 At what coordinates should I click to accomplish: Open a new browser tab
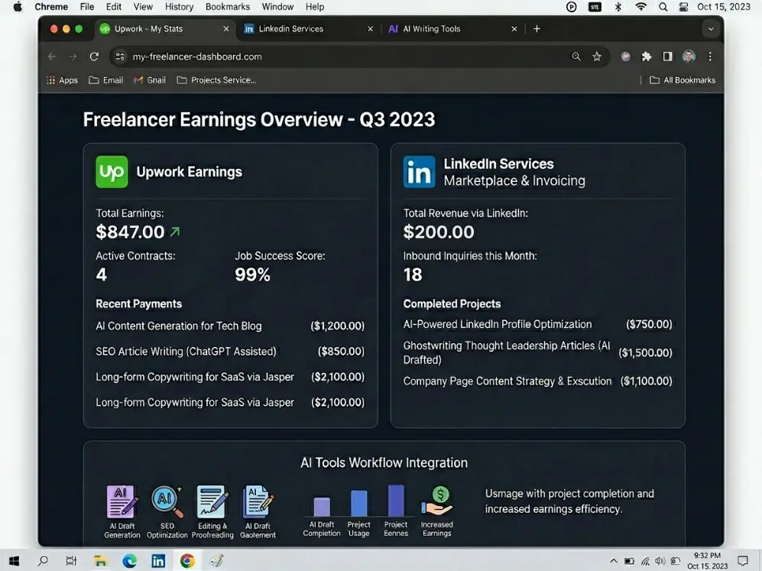(537, 29)
